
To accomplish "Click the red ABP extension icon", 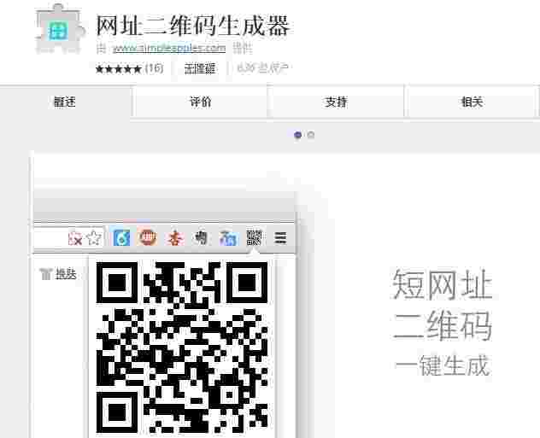I will pyautogui.click(x=148, y=237).
